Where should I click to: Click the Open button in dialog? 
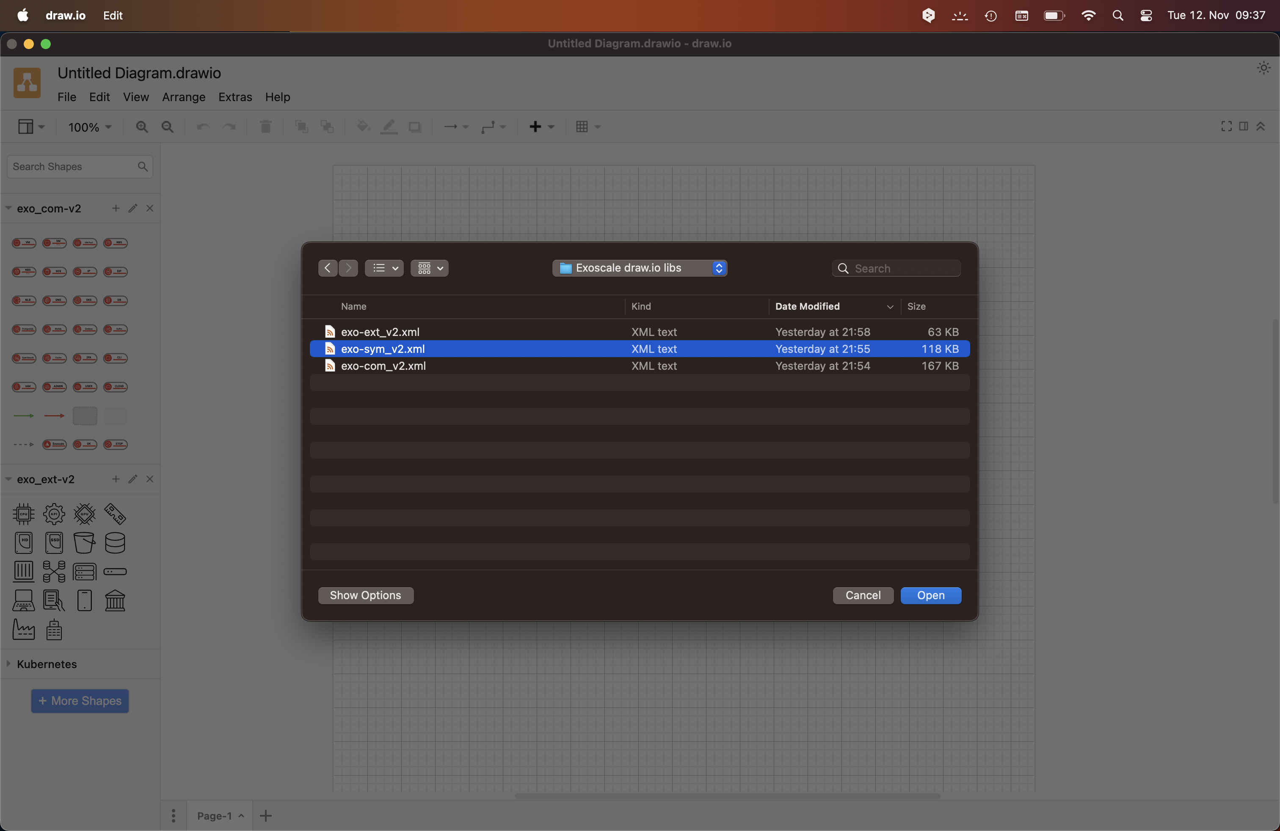pos(930,595)
